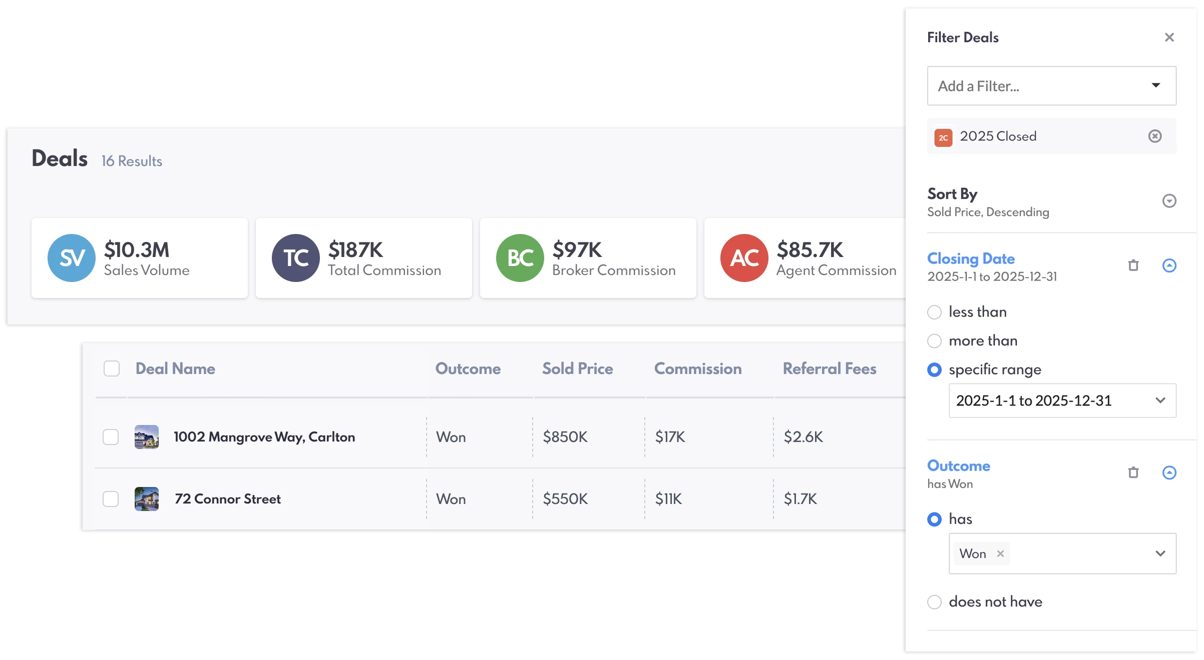This screenshot has height=660, width=1204.
Task: Click the TC Total Commission circle icon
Action: pos(295,258)
